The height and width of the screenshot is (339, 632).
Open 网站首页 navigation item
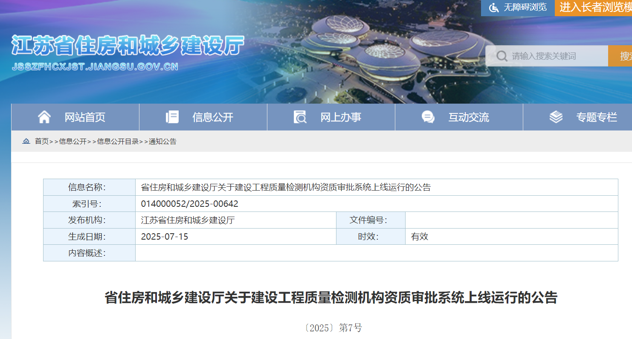(75, 117)
